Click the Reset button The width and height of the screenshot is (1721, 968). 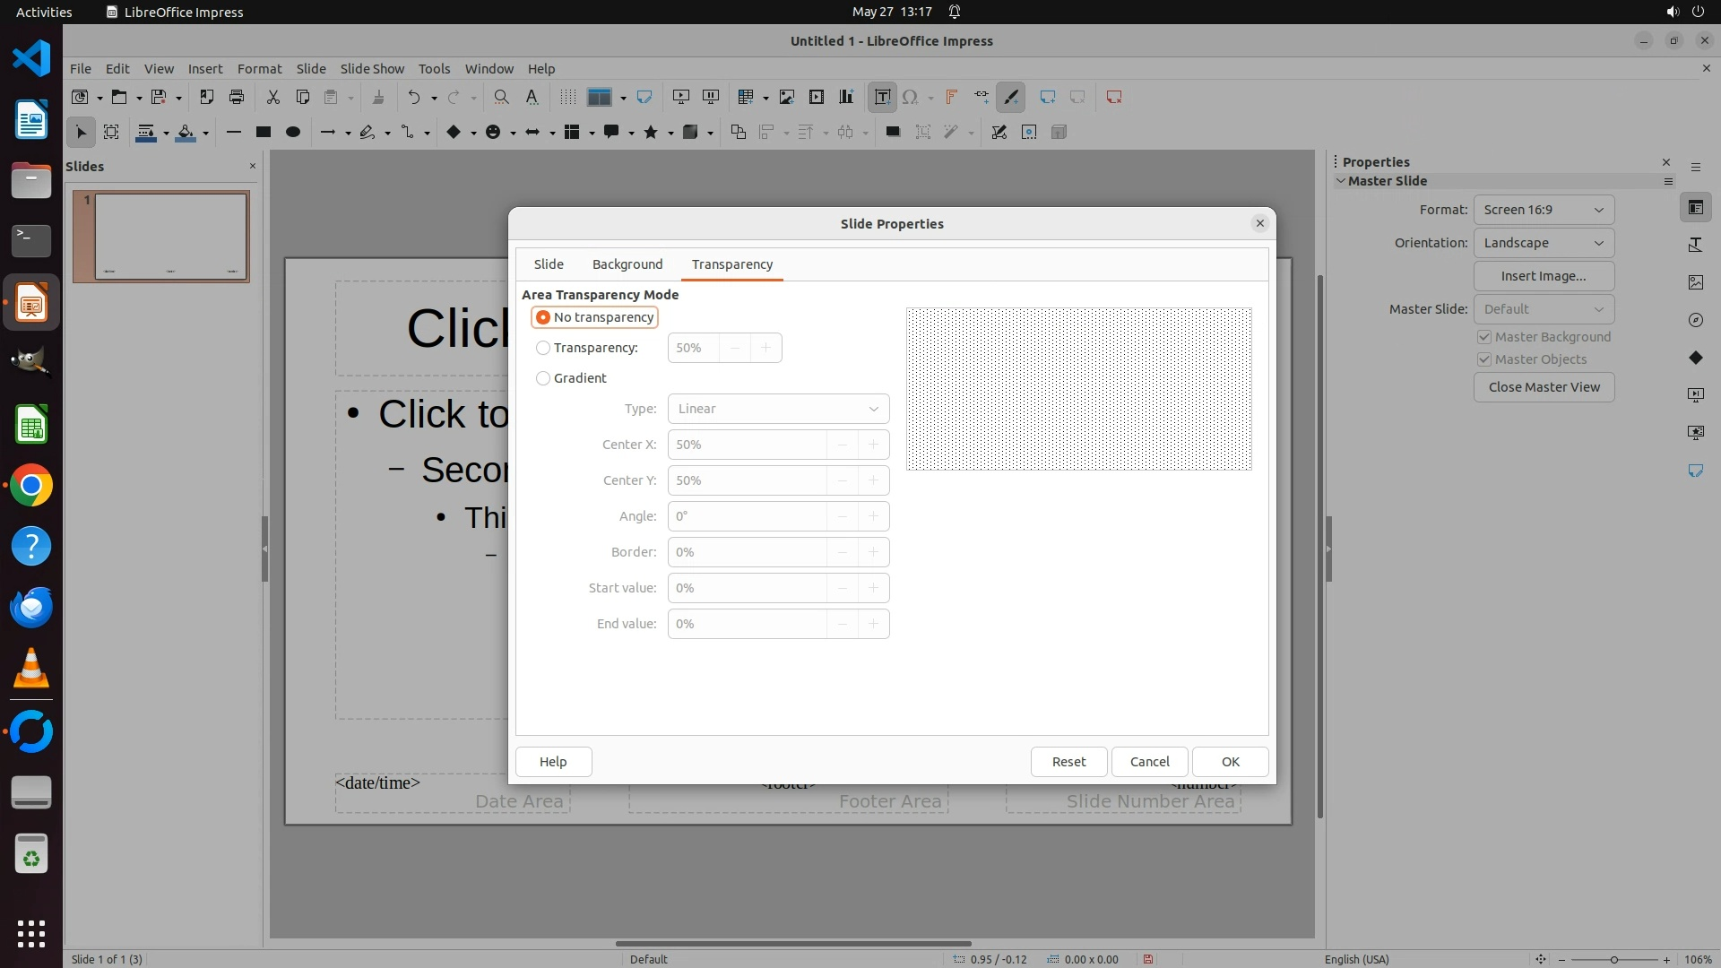[1068, 762]
